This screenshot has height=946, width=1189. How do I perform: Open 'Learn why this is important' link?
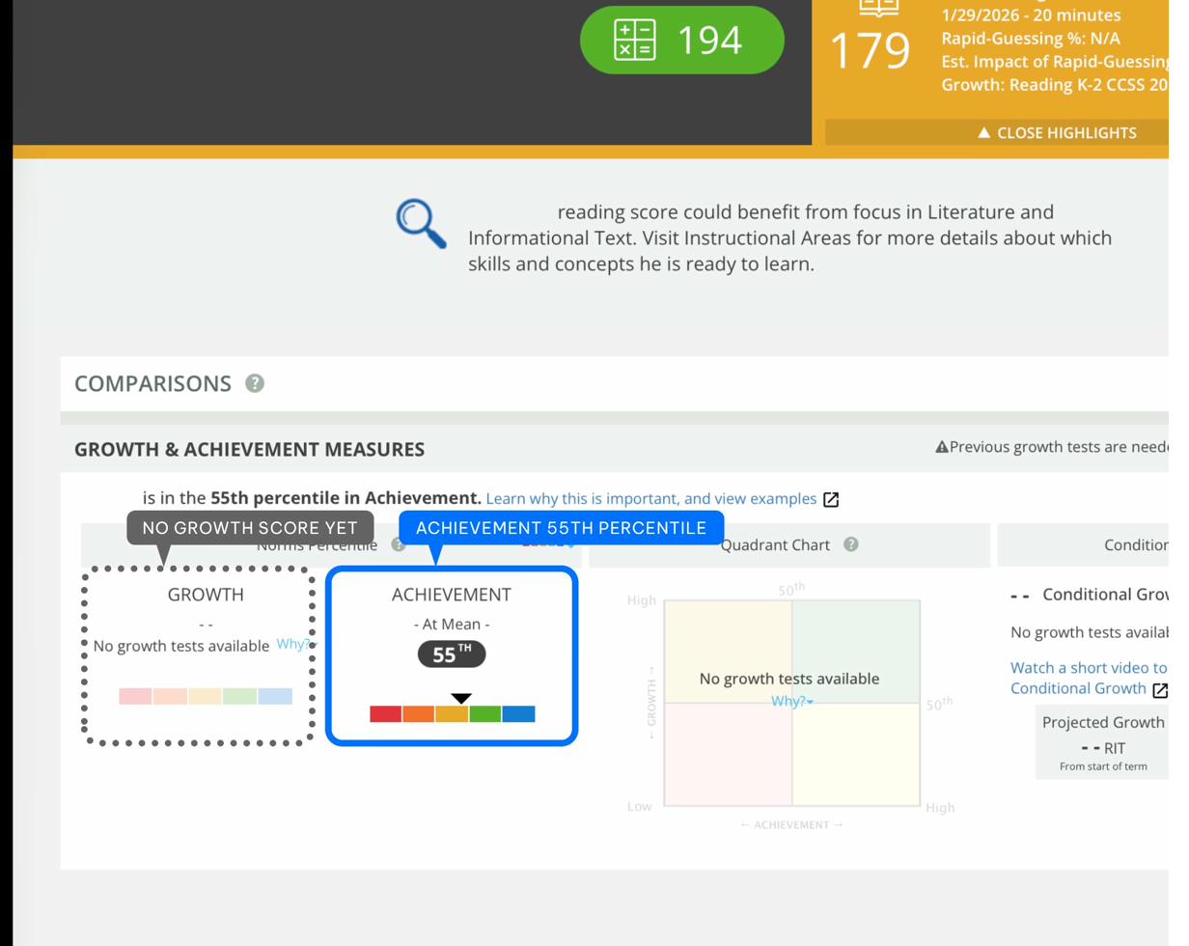coord(650,499)
